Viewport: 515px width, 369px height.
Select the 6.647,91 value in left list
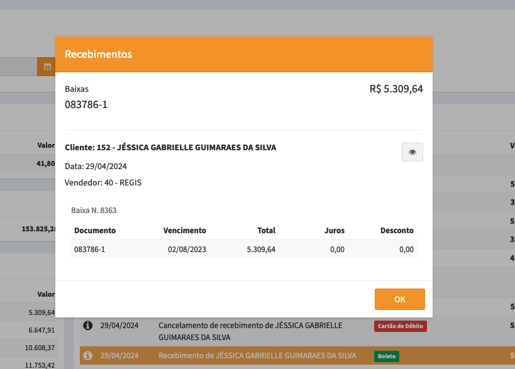tap(42, 330)
